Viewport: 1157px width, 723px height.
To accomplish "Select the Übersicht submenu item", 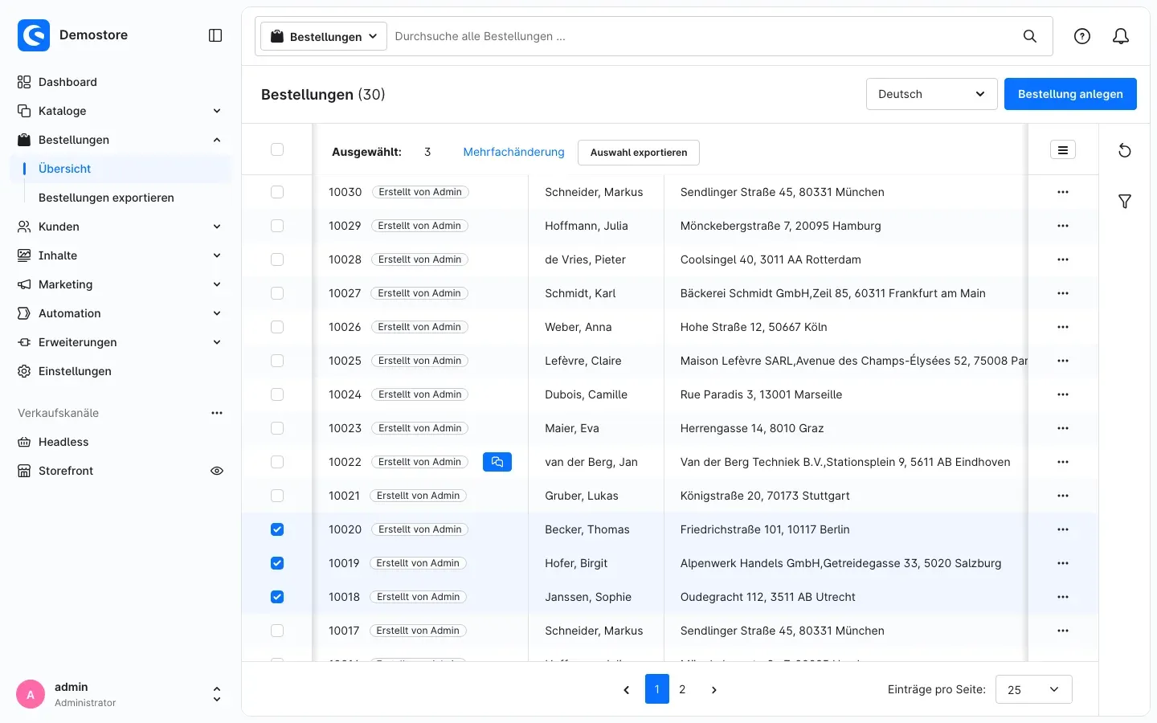I will 121,169.
